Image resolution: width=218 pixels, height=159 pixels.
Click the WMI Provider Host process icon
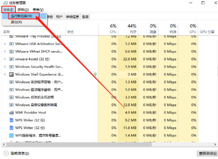coord(11,113)
